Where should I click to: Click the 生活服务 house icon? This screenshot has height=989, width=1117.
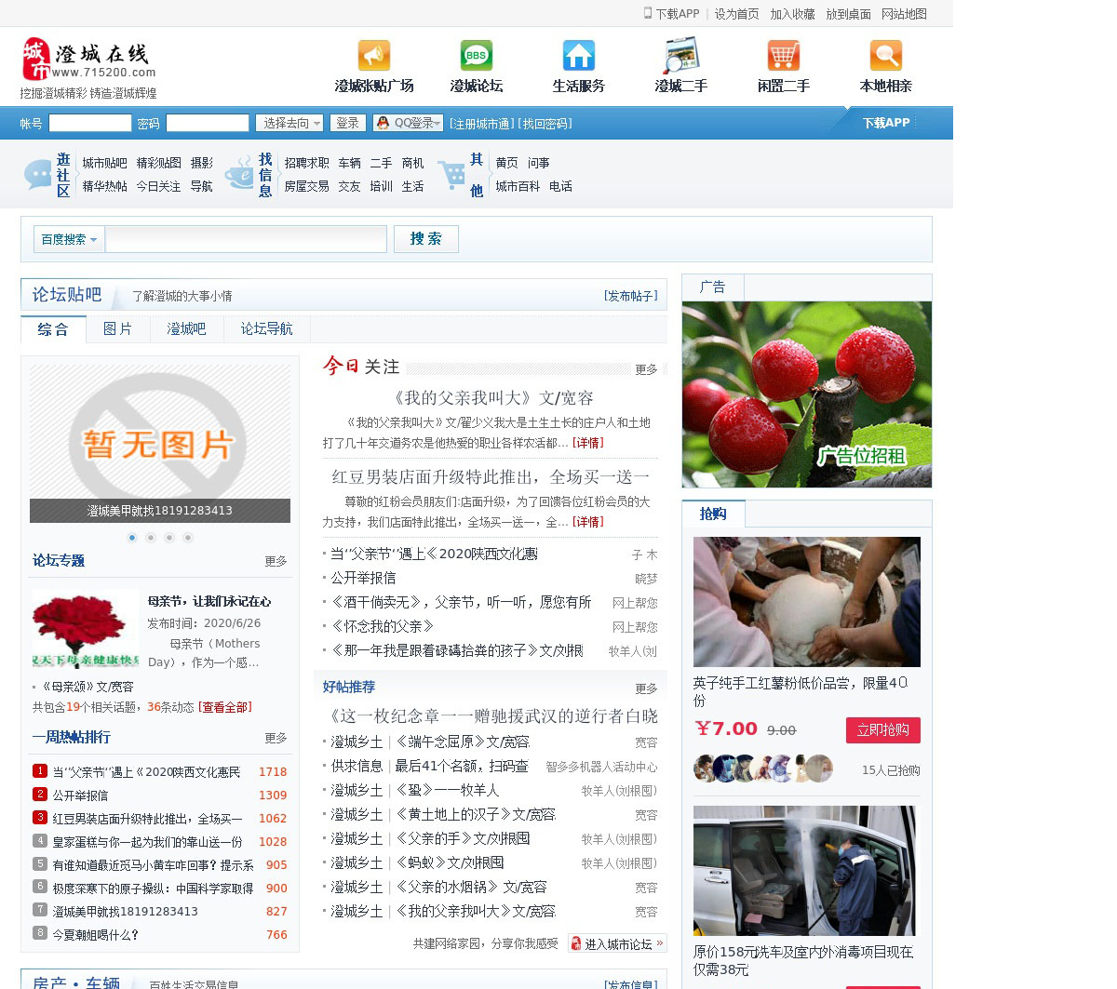pyautogui.click(x=579, y=56)
